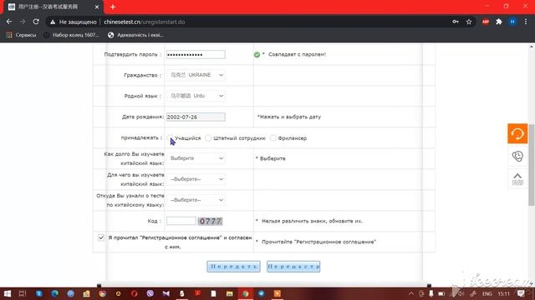Click the reset button beside Передать
This screenshot has width=535, height=300.
click(293, 267)
